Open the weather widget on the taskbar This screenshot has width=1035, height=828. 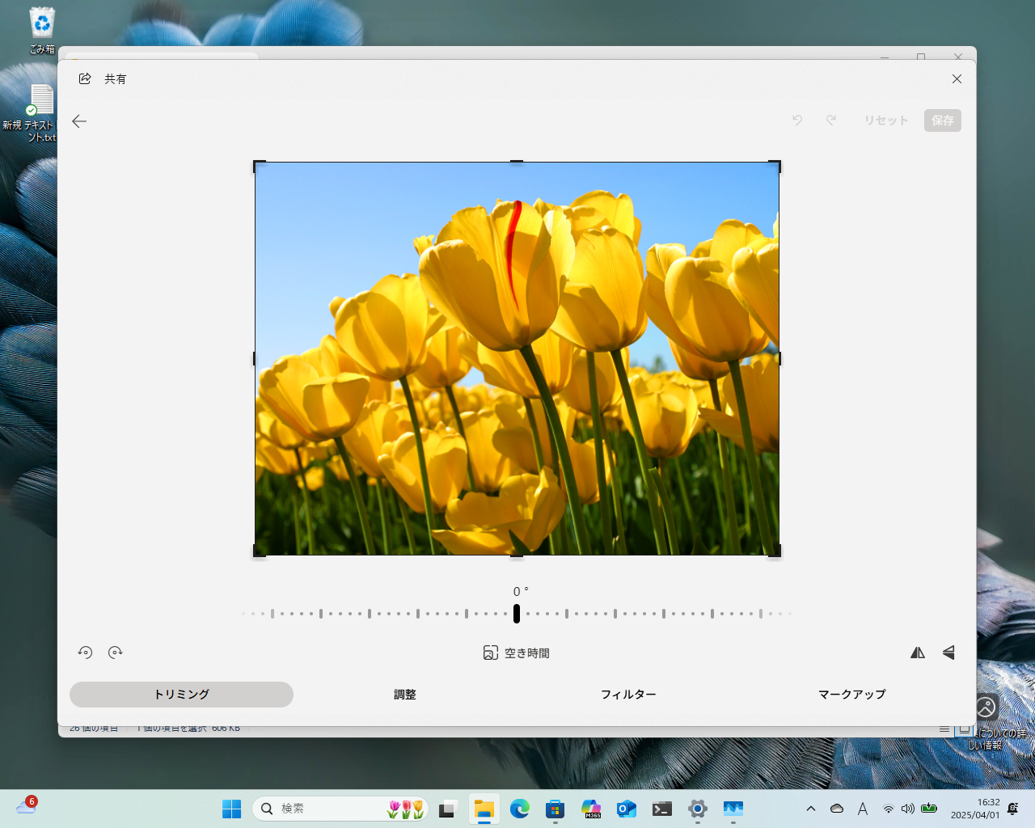[x=26, y=806]
